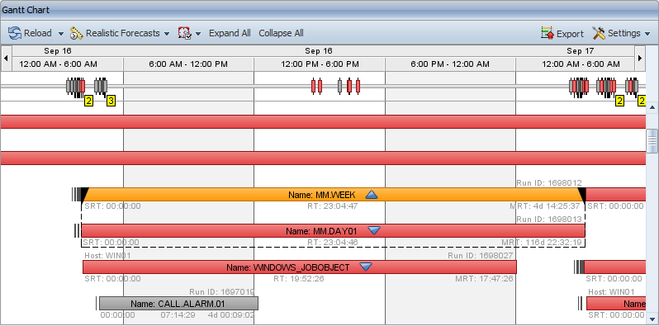Viewport: 659px width, 326px height.
Task: Click the vertical scrollbar thumb
Action: (652, 141)
